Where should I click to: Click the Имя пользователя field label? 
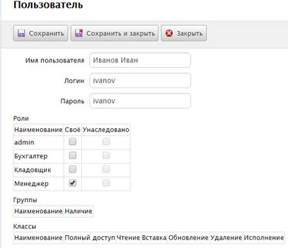[55, 61]
